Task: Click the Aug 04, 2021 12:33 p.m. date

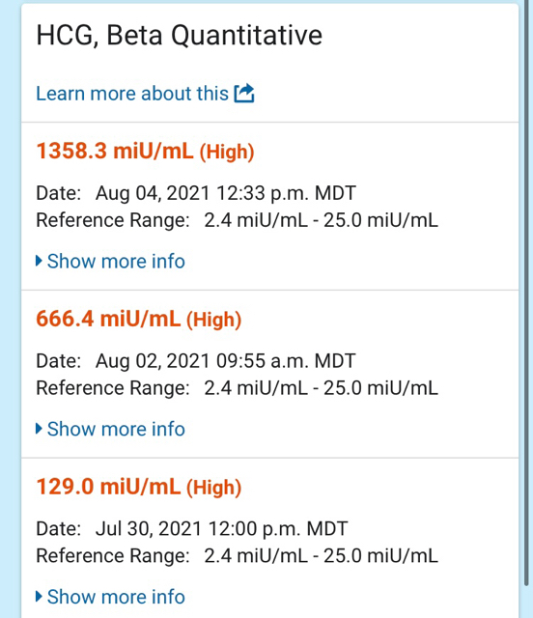Action: point(226,193)
